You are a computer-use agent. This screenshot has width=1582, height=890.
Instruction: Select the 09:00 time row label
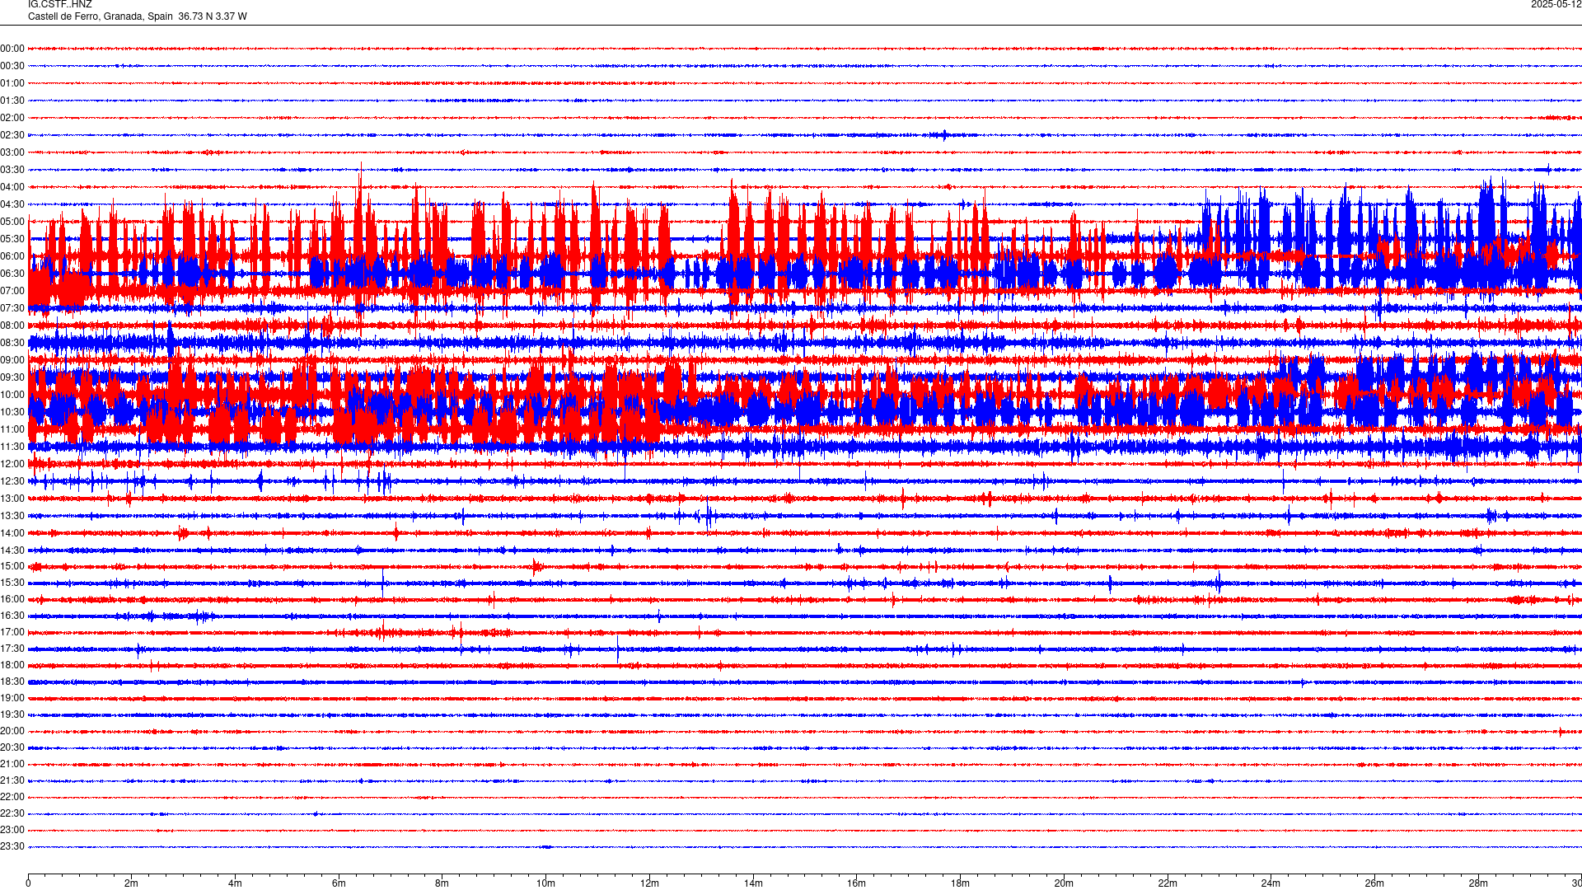12,360
